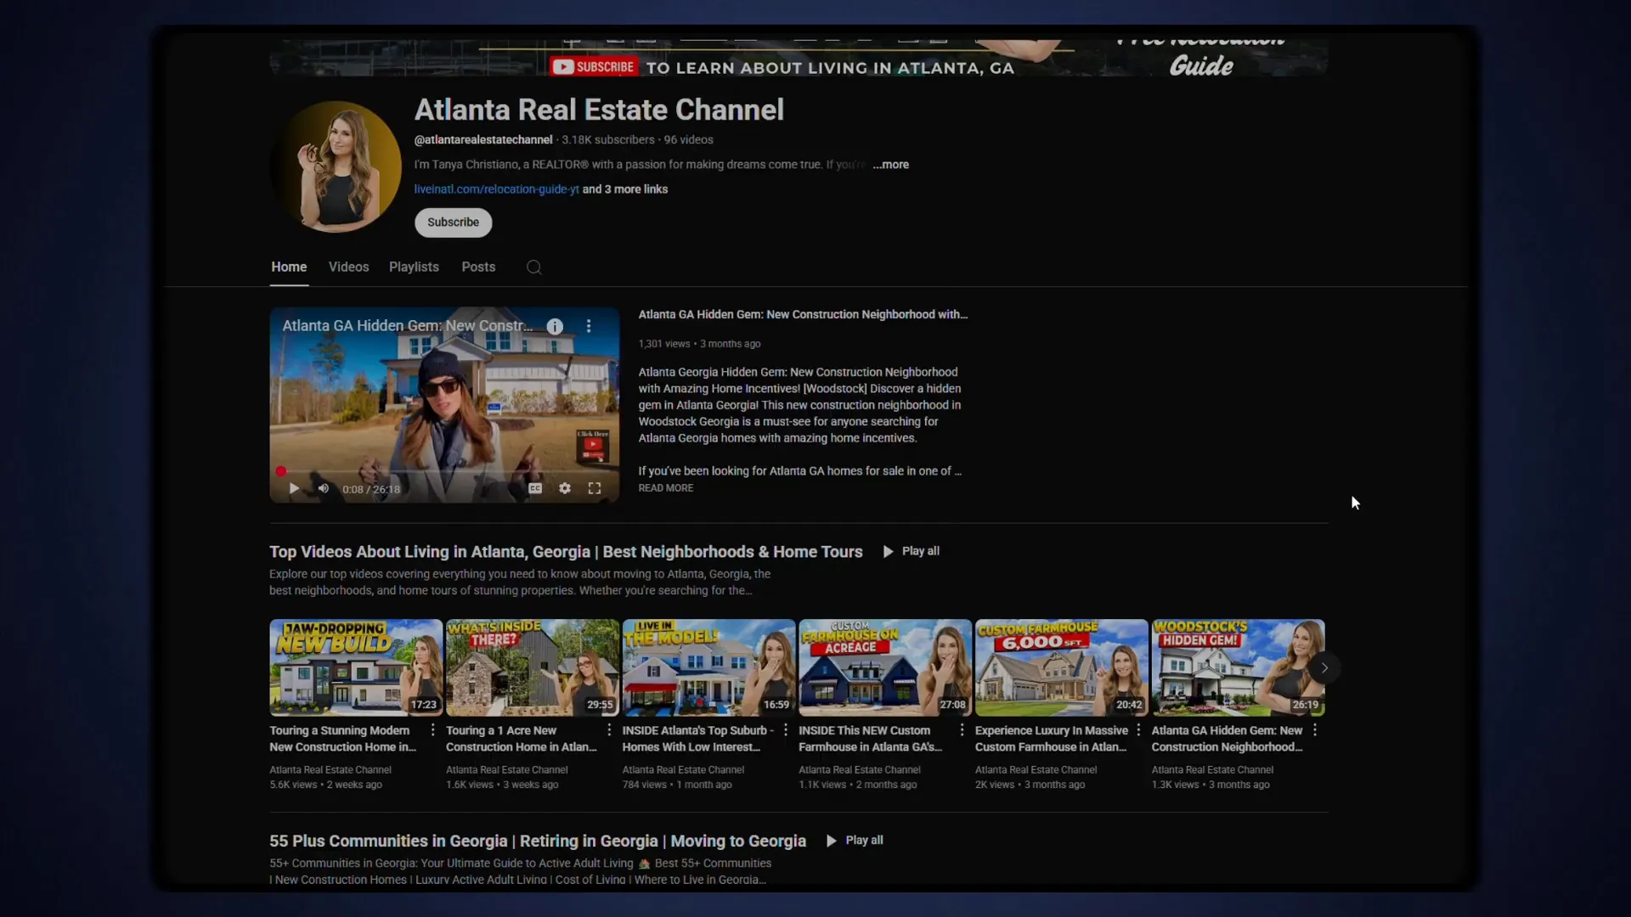Open Custom Farmhouse 6,000 sft thumbnail
This screenshot has width=1631, height=917.
(x=1062, y=667)
